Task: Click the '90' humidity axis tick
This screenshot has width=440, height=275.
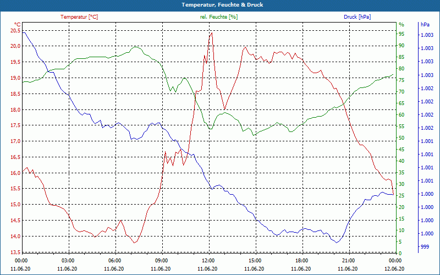Action: pyautogui.click(x=402, y=46)
